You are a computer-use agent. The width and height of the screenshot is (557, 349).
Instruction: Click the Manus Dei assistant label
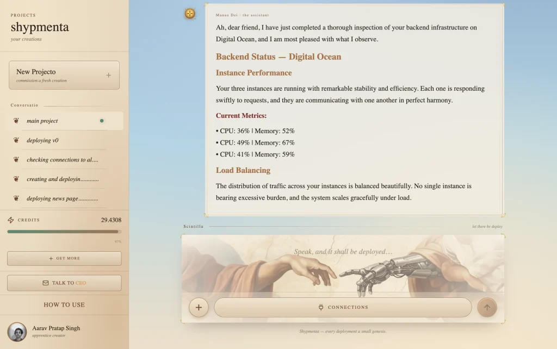(242, 15)
